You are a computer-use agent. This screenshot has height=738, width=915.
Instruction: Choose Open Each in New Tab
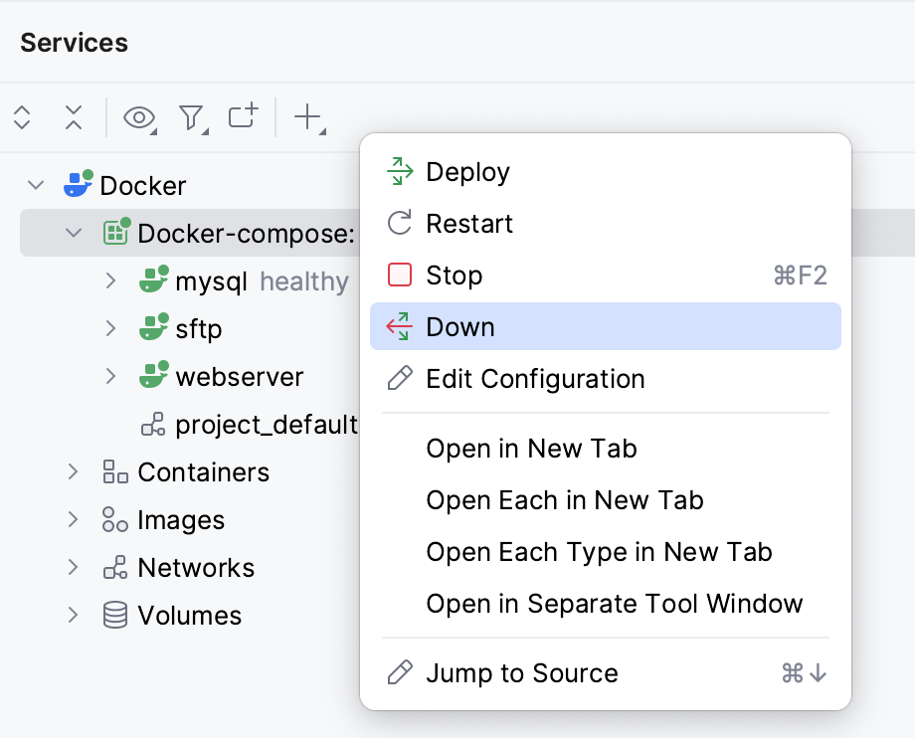(564, 500)
